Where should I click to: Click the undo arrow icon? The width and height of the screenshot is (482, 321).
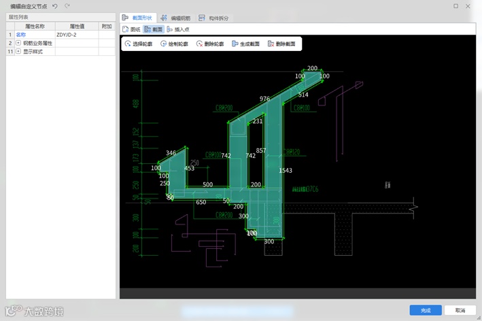(x=54, y=5)
